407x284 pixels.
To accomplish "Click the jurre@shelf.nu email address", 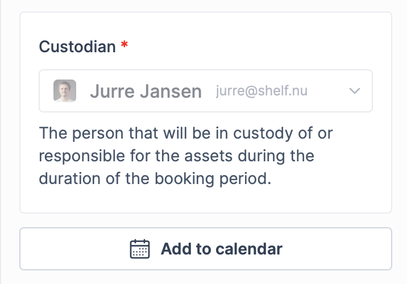I will 261,91.
